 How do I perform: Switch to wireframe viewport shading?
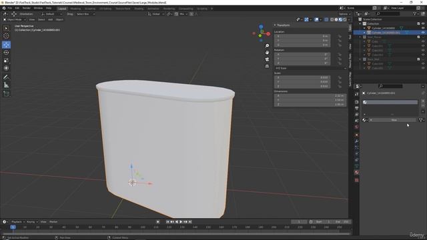332,19
